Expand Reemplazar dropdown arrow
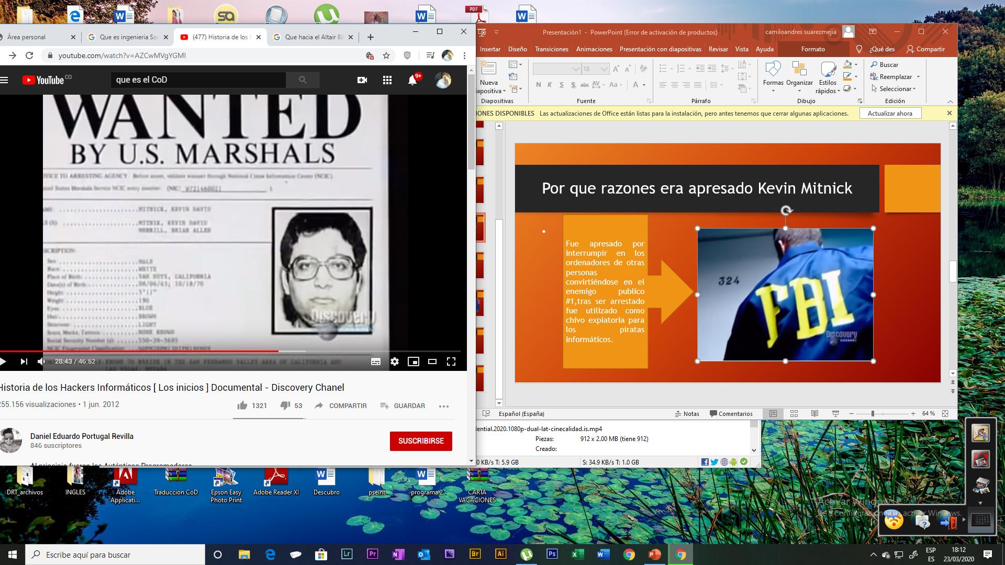 [918, 77]
